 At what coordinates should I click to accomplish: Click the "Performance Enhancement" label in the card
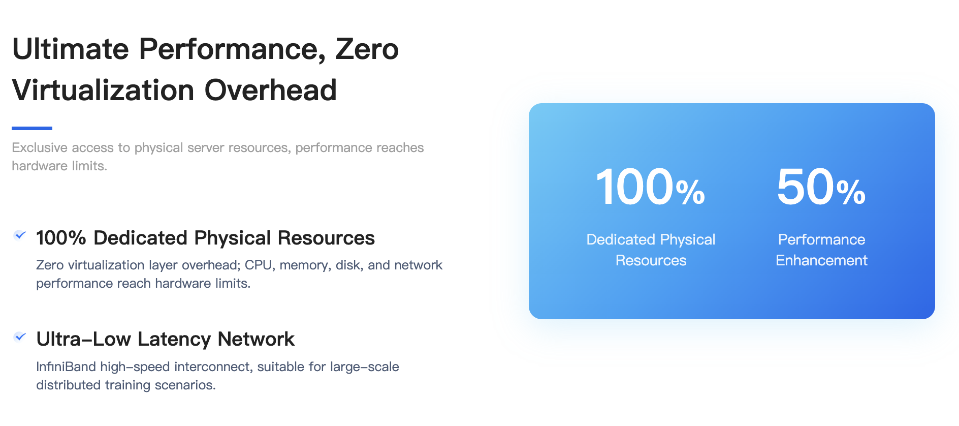[821, 250]
